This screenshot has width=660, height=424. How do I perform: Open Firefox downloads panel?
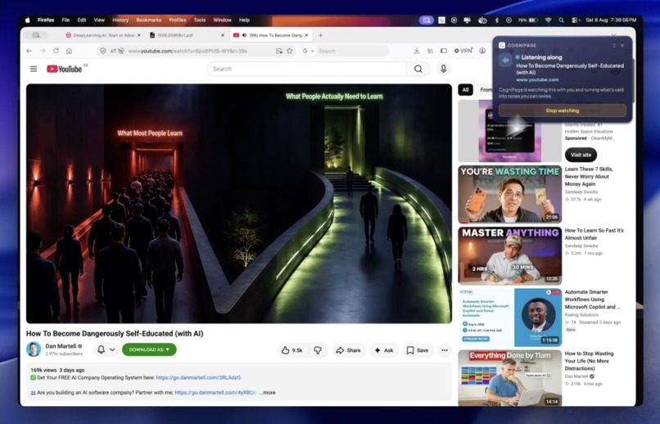pos(416,51)
